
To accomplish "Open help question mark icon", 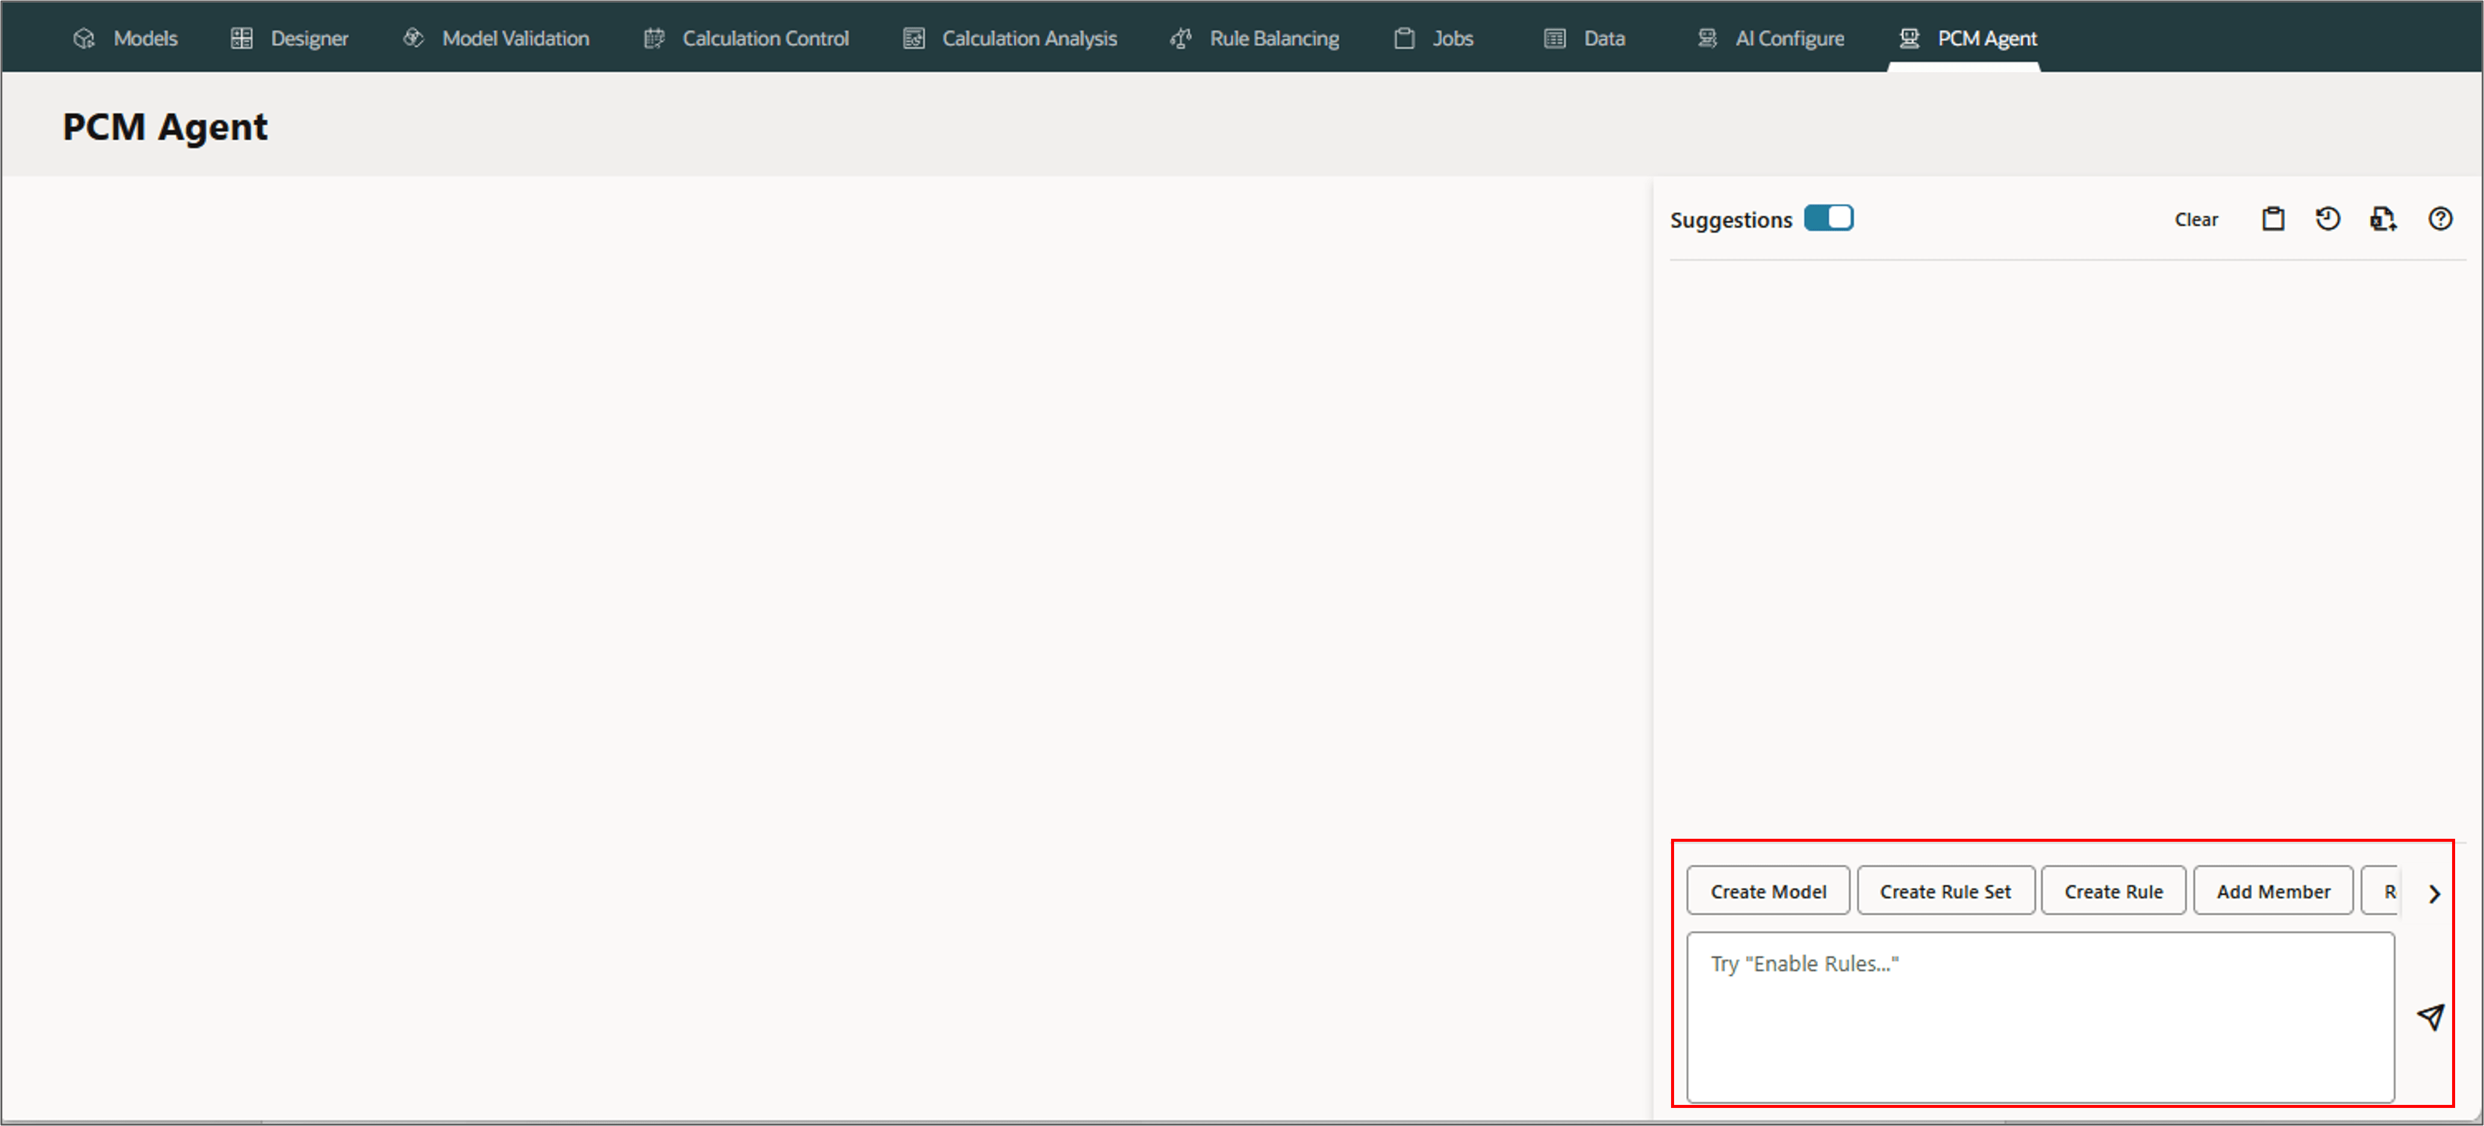I will [x=2439, y=219].
